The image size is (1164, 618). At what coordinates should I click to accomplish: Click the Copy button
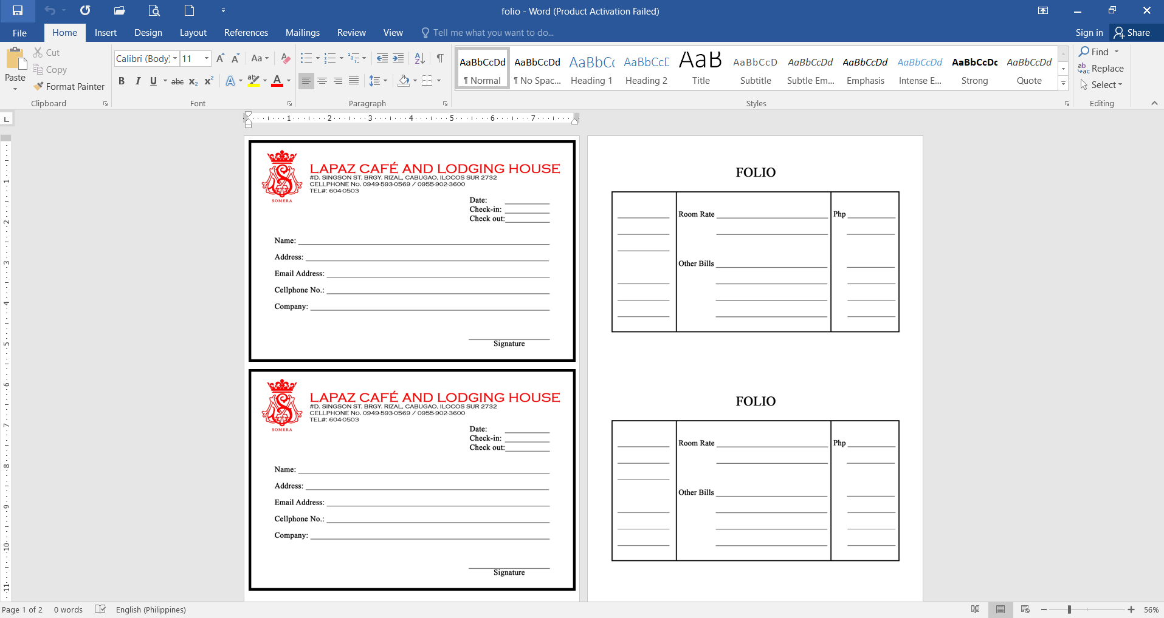tap(50, 70)
